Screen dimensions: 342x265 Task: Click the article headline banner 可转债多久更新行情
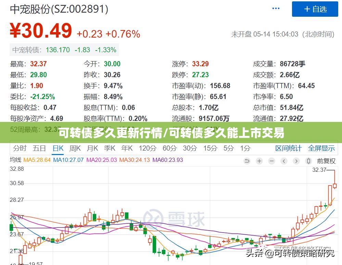point(171,132)
